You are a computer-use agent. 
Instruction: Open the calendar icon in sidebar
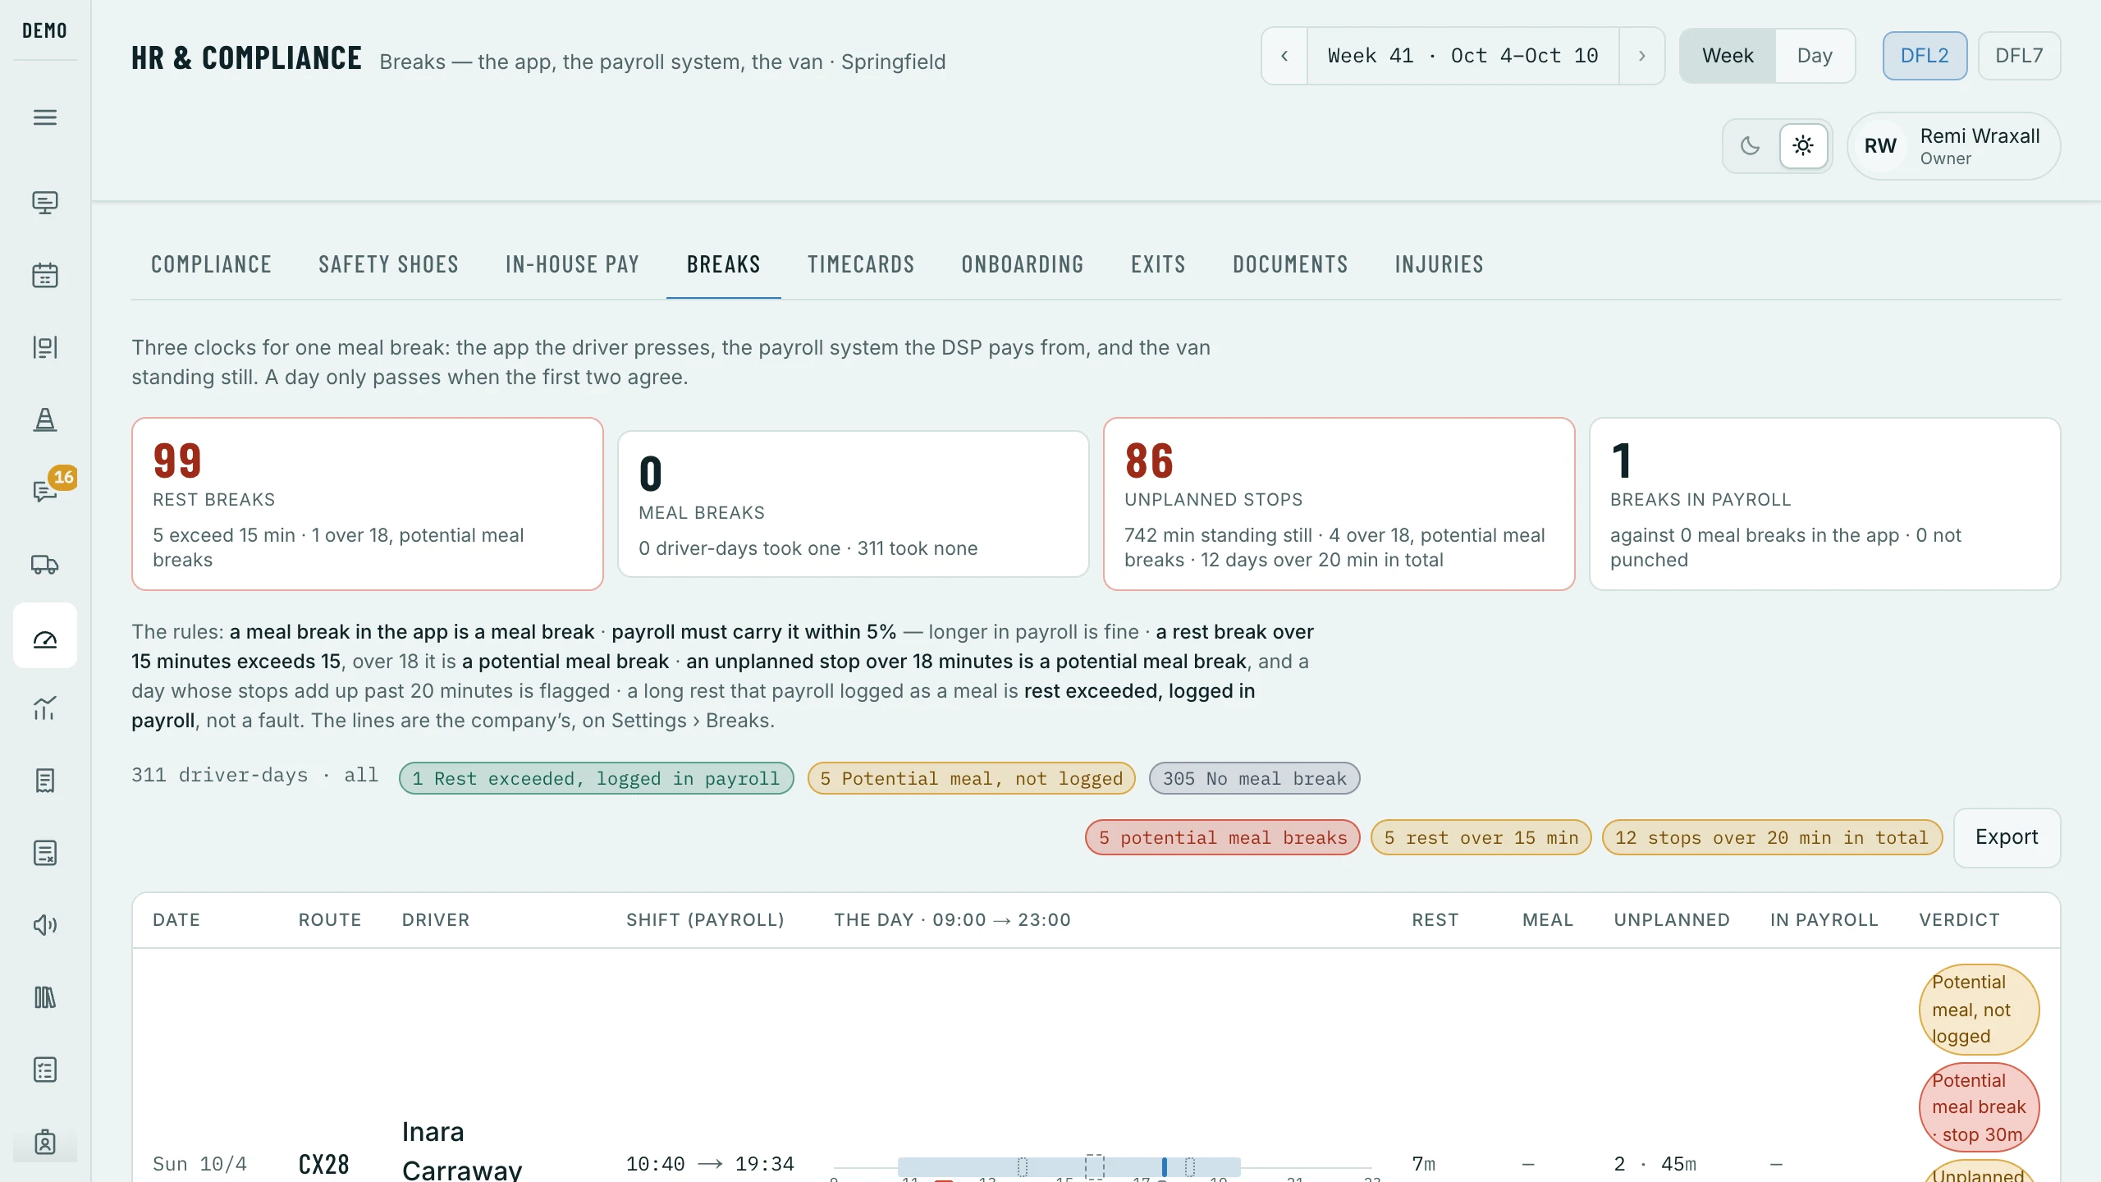pos(45,275)
